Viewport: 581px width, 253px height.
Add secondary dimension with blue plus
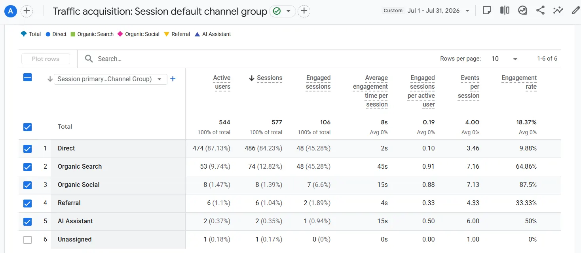click(x=173, y=79)
